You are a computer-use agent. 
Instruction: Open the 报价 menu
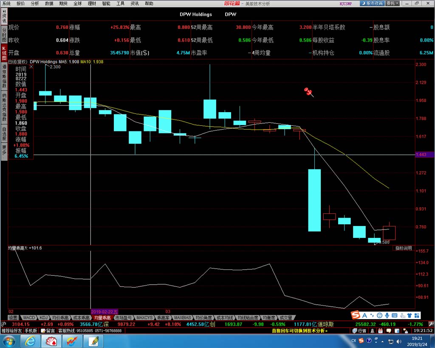click(20, 3)
